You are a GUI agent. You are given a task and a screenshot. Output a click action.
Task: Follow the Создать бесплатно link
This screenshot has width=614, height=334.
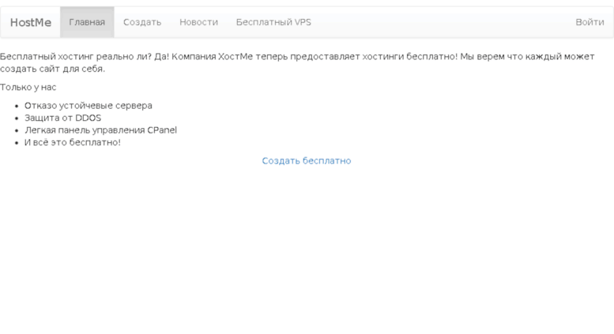click(307, 161)
